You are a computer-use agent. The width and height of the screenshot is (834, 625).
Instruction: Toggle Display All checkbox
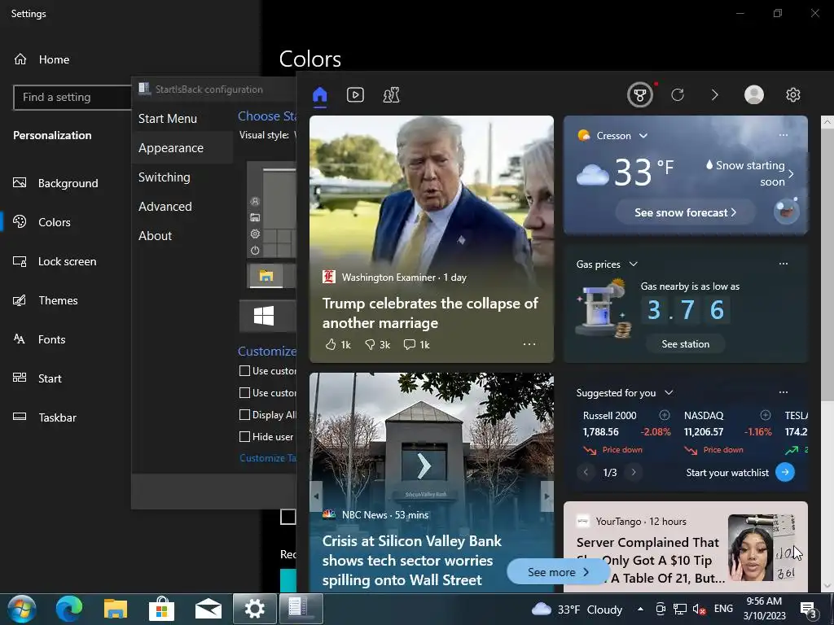click(244, 414)
